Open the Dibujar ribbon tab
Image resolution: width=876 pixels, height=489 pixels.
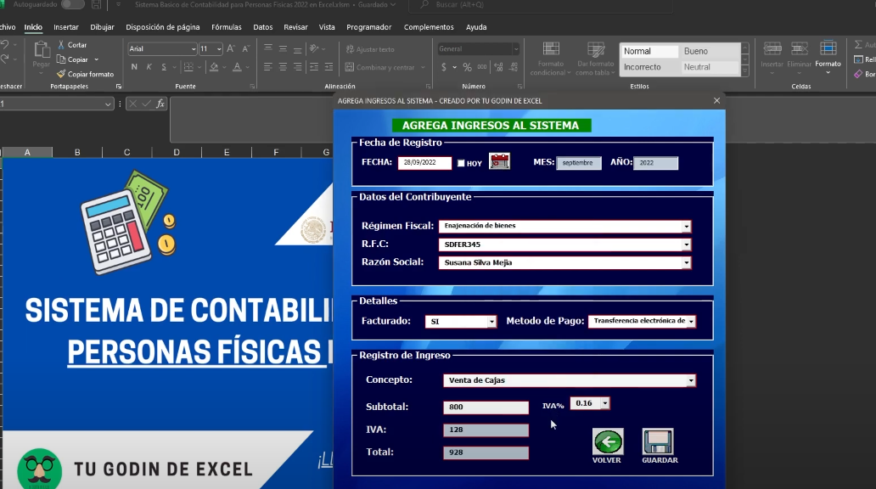click(x=102, y=27)
